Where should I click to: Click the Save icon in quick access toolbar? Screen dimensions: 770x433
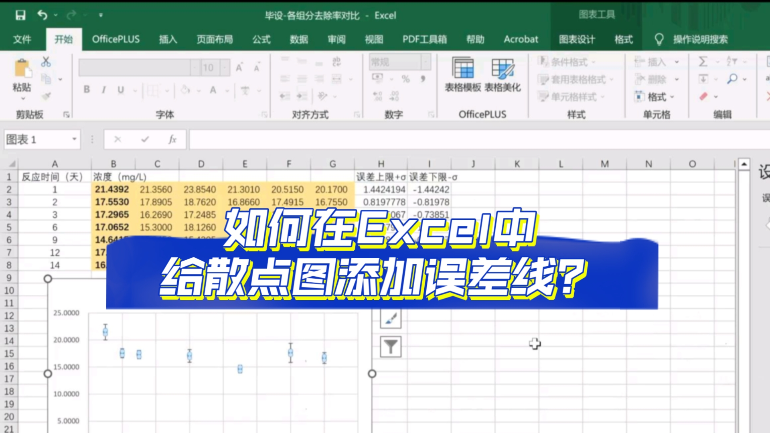tap(20, 15)
